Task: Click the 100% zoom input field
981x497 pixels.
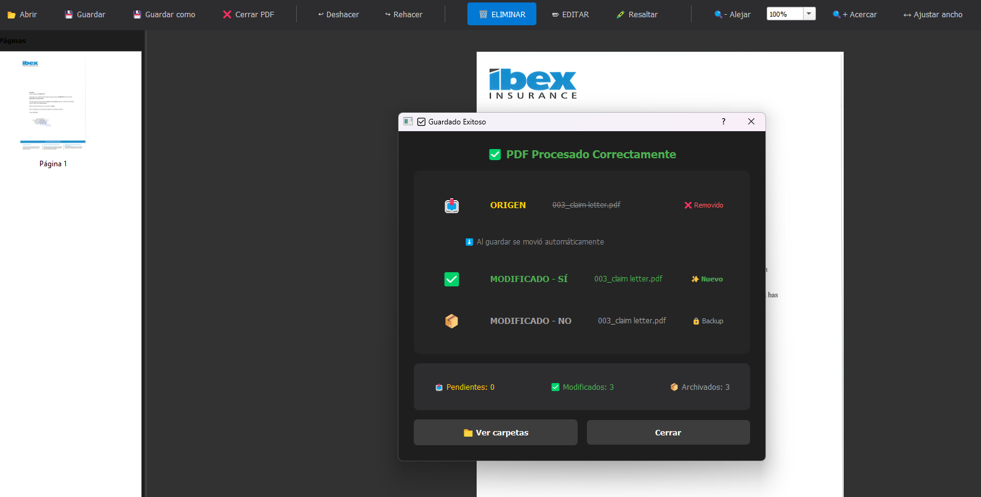Action: pyautogui.click(x=784, y=14)
